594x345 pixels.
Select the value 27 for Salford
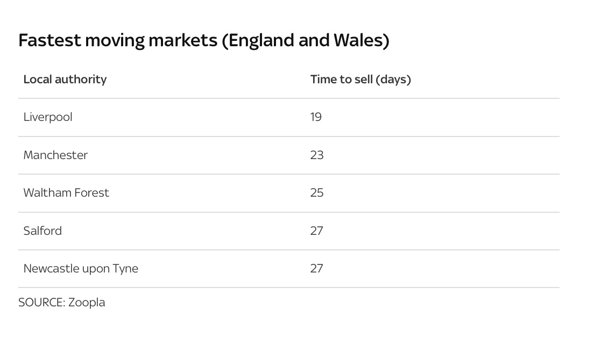tap(317, 231)
